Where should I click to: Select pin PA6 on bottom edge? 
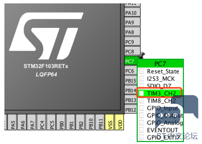coord(22,122)
